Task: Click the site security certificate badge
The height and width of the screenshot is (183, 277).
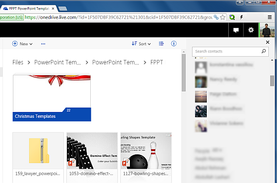Action: pos(11,17)
